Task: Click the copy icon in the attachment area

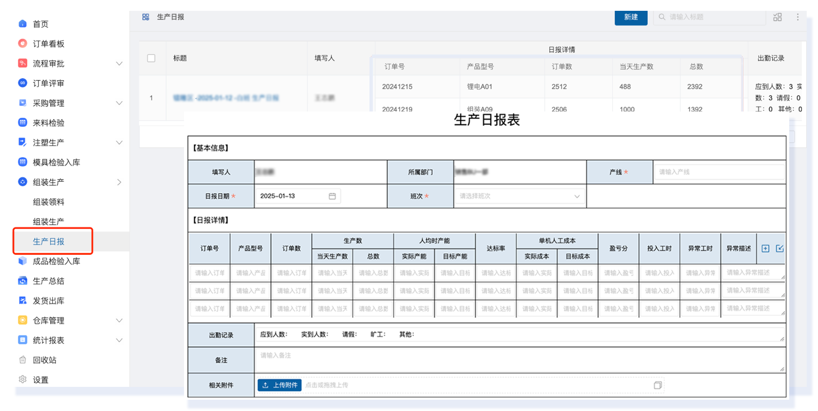Action: point(657,385)
